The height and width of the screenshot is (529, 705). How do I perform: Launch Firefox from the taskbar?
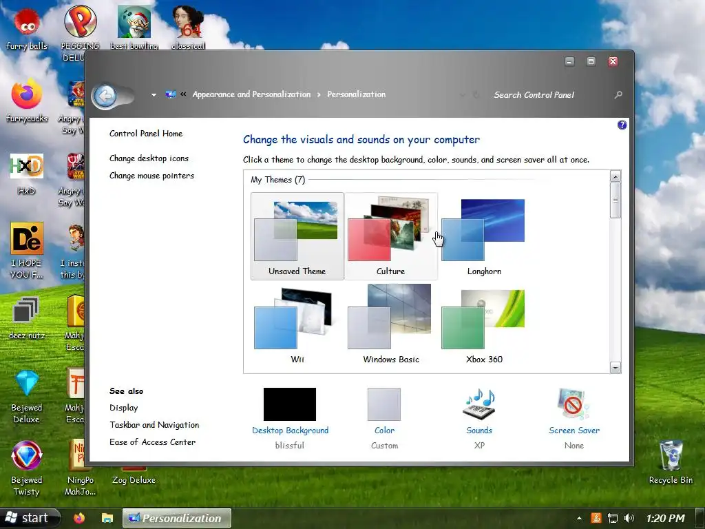79,518
